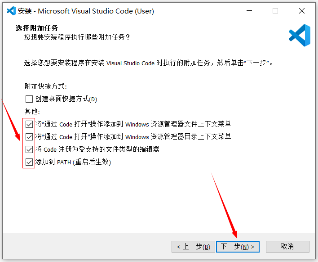The width and height of the screenshot is (318, 262).
Task: Toggle the 添加到 PATH checkbox
Action: pos(29,162)
